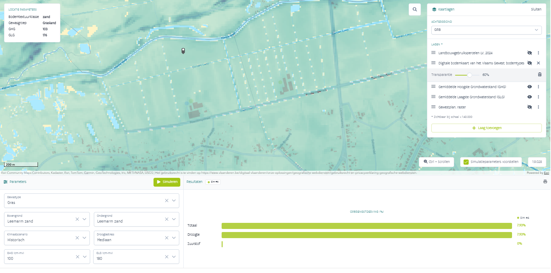The image size is (551, 273).
Task: Close the Kaartlagen panel via Sluiten
Action: click(536, 9)
